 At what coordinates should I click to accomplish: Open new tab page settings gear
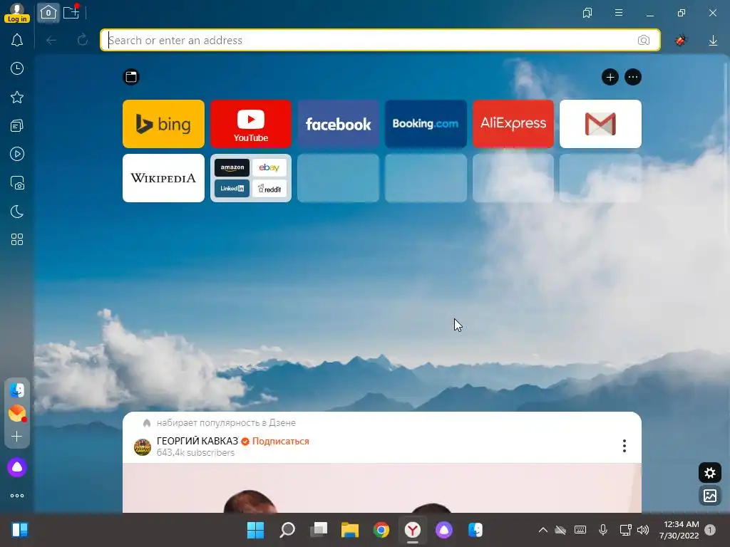709,473
